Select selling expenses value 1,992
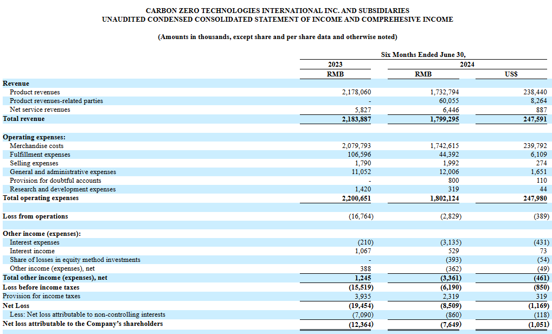The height and width of the screenshot is (334, 552). point(451,163)
